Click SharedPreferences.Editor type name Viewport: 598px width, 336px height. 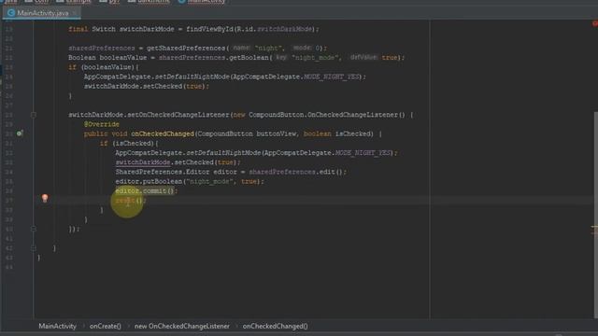163,172
